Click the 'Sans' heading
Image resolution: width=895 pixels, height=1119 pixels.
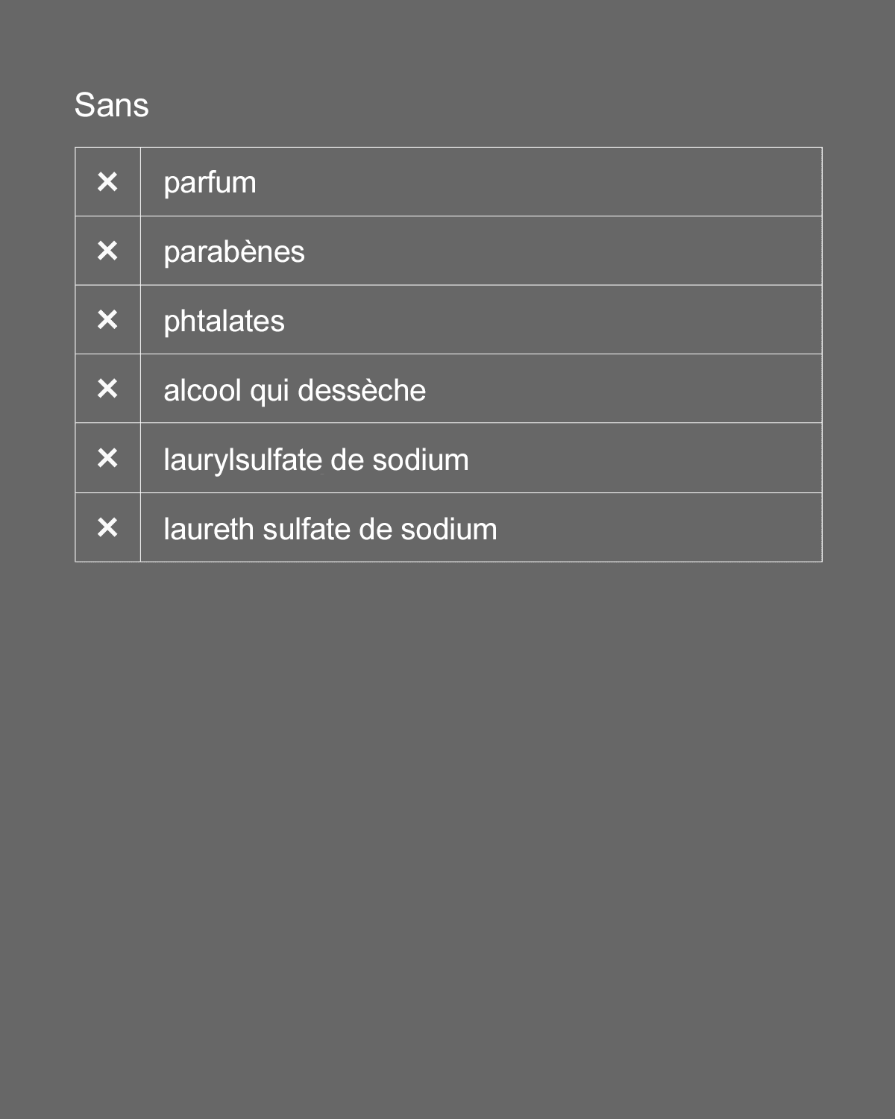[112, 105]
